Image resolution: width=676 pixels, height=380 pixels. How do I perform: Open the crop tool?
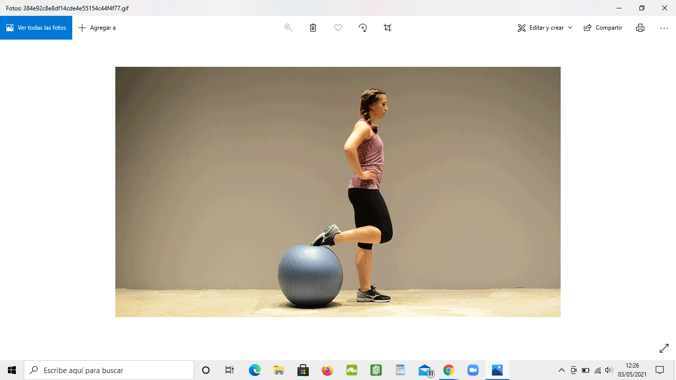point(387,28)
